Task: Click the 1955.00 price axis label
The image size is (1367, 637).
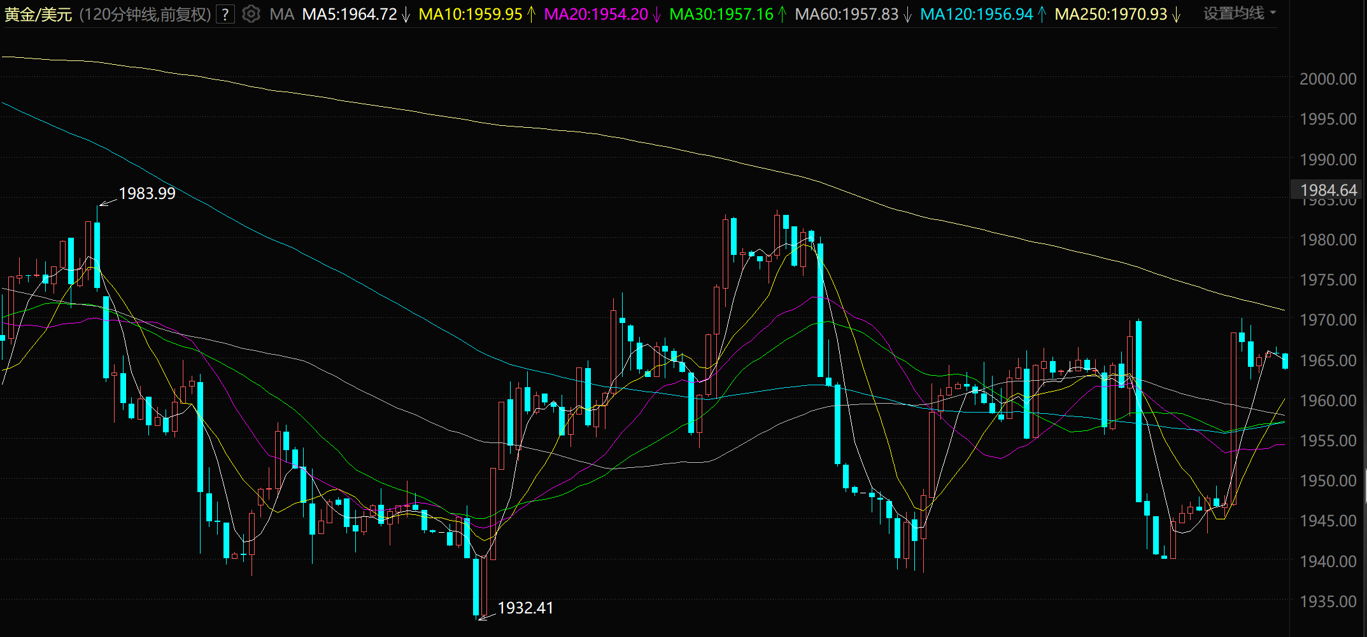Action: coord(1328,441)
